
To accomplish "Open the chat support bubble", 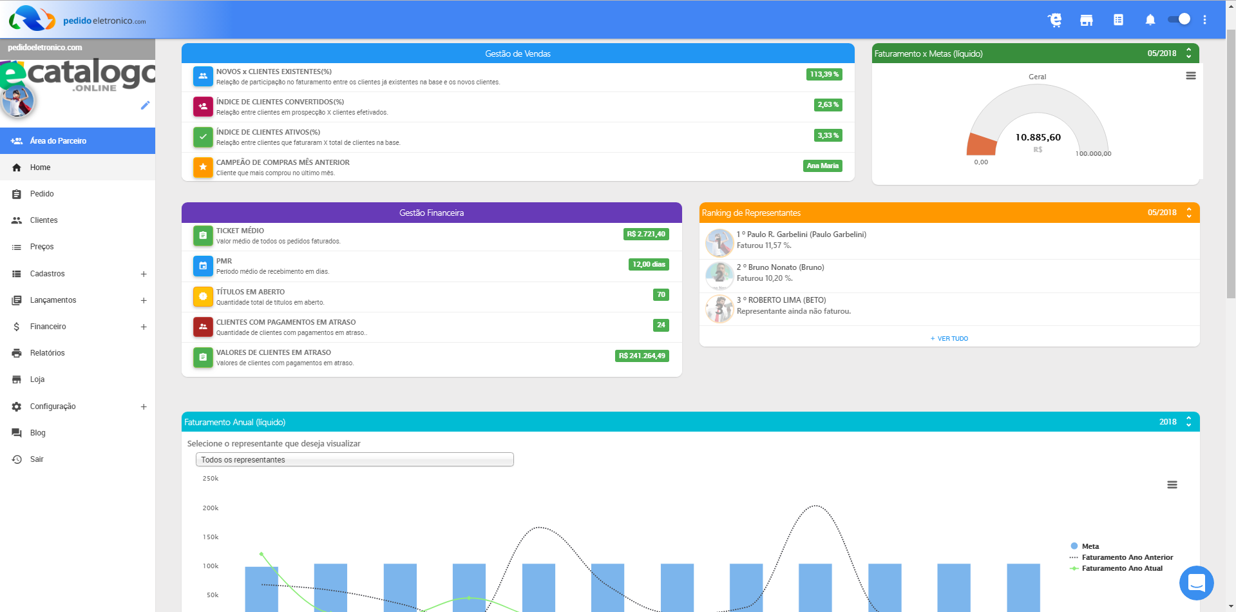I will coord(1196,583).
